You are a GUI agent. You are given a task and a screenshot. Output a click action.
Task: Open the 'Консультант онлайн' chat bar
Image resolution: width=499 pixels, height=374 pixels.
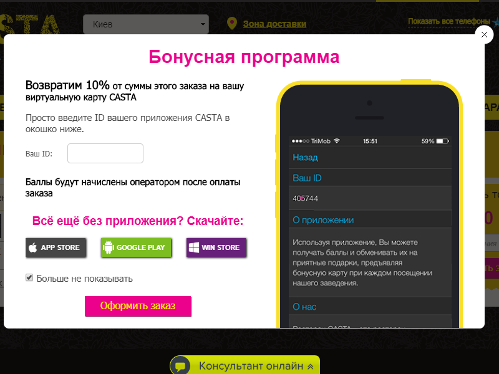[x=245, y=365]
